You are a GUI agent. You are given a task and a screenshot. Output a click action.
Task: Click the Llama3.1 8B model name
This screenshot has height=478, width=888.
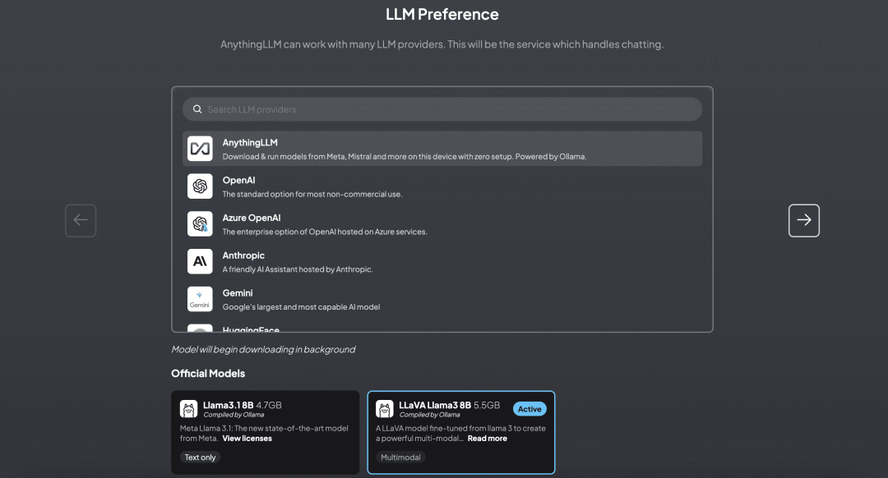[x=229, y=405]
